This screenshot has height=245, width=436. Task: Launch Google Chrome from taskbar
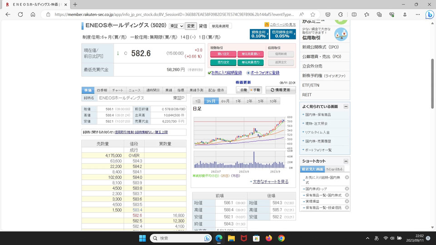click(281, 238)
